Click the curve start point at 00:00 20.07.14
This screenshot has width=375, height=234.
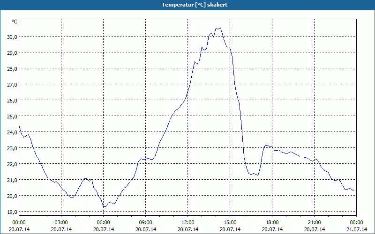(x=19, y=126)
